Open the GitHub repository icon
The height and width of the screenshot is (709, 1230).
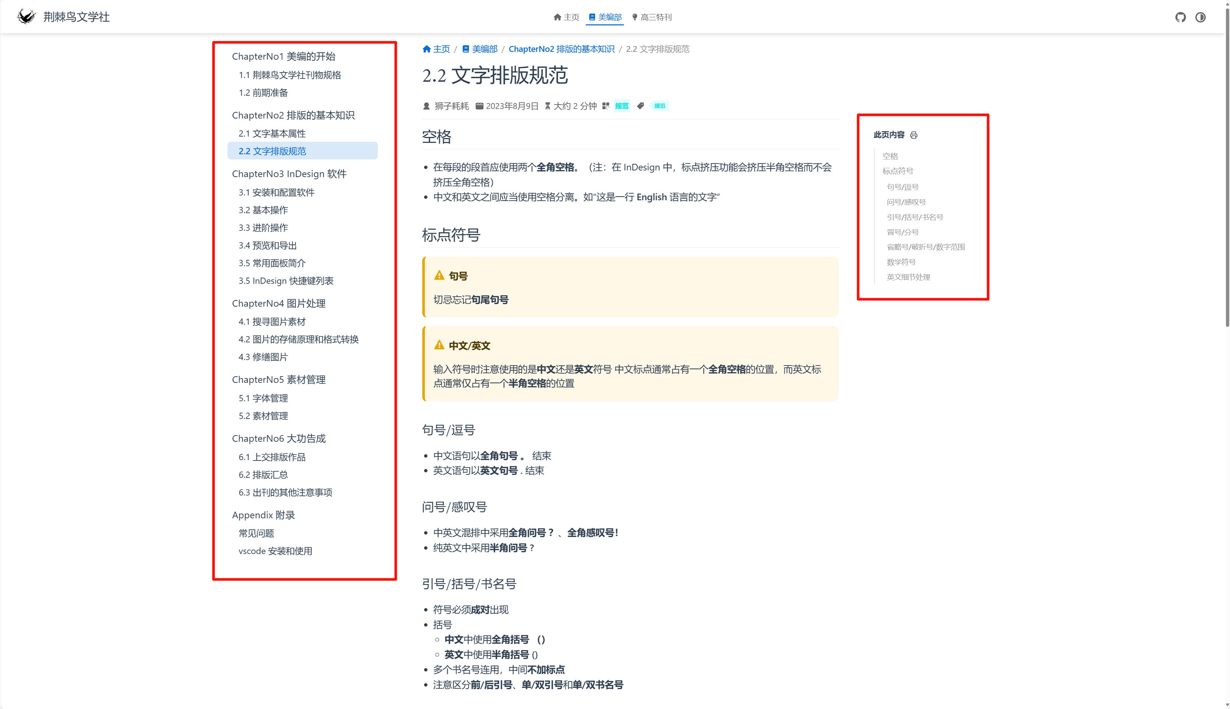point(1180,18)
